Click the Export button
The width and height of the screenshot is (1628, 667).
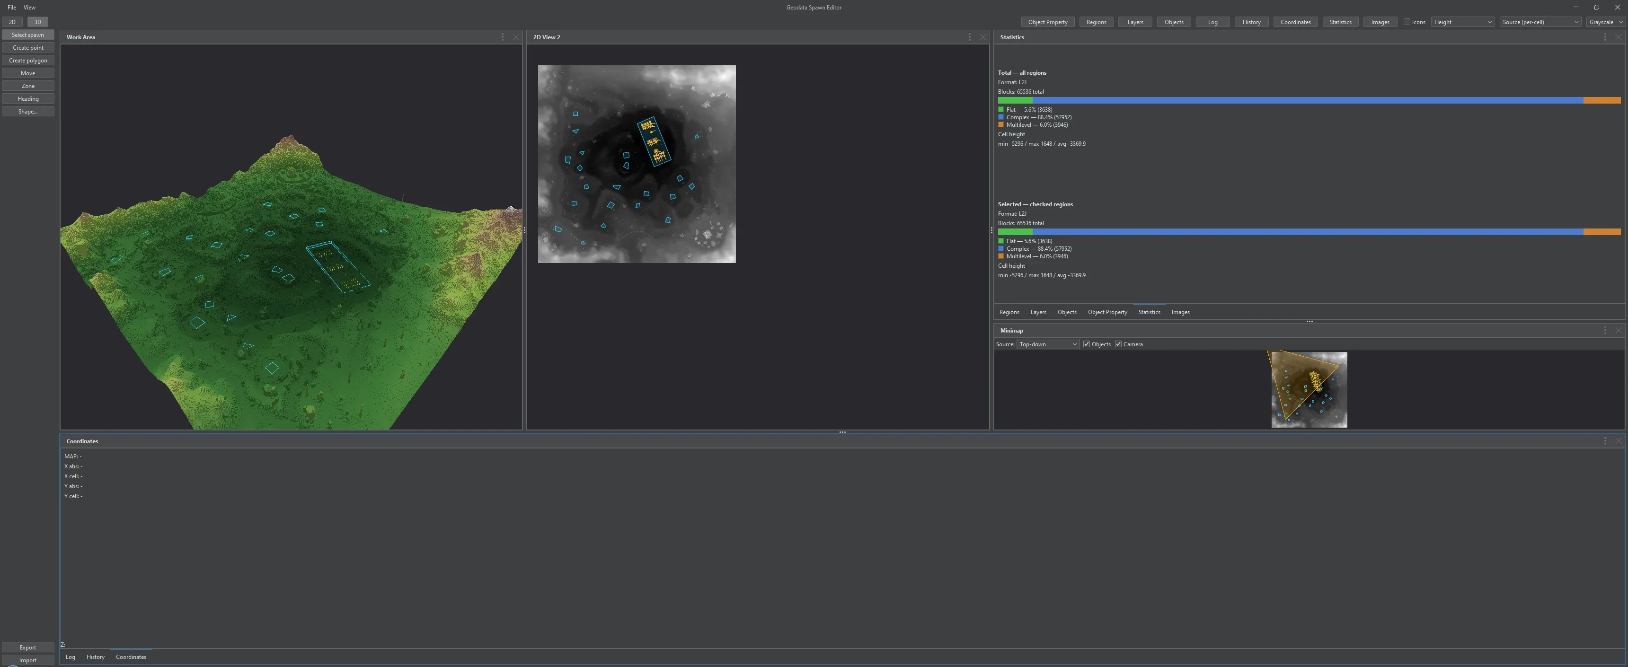[28, 648]
